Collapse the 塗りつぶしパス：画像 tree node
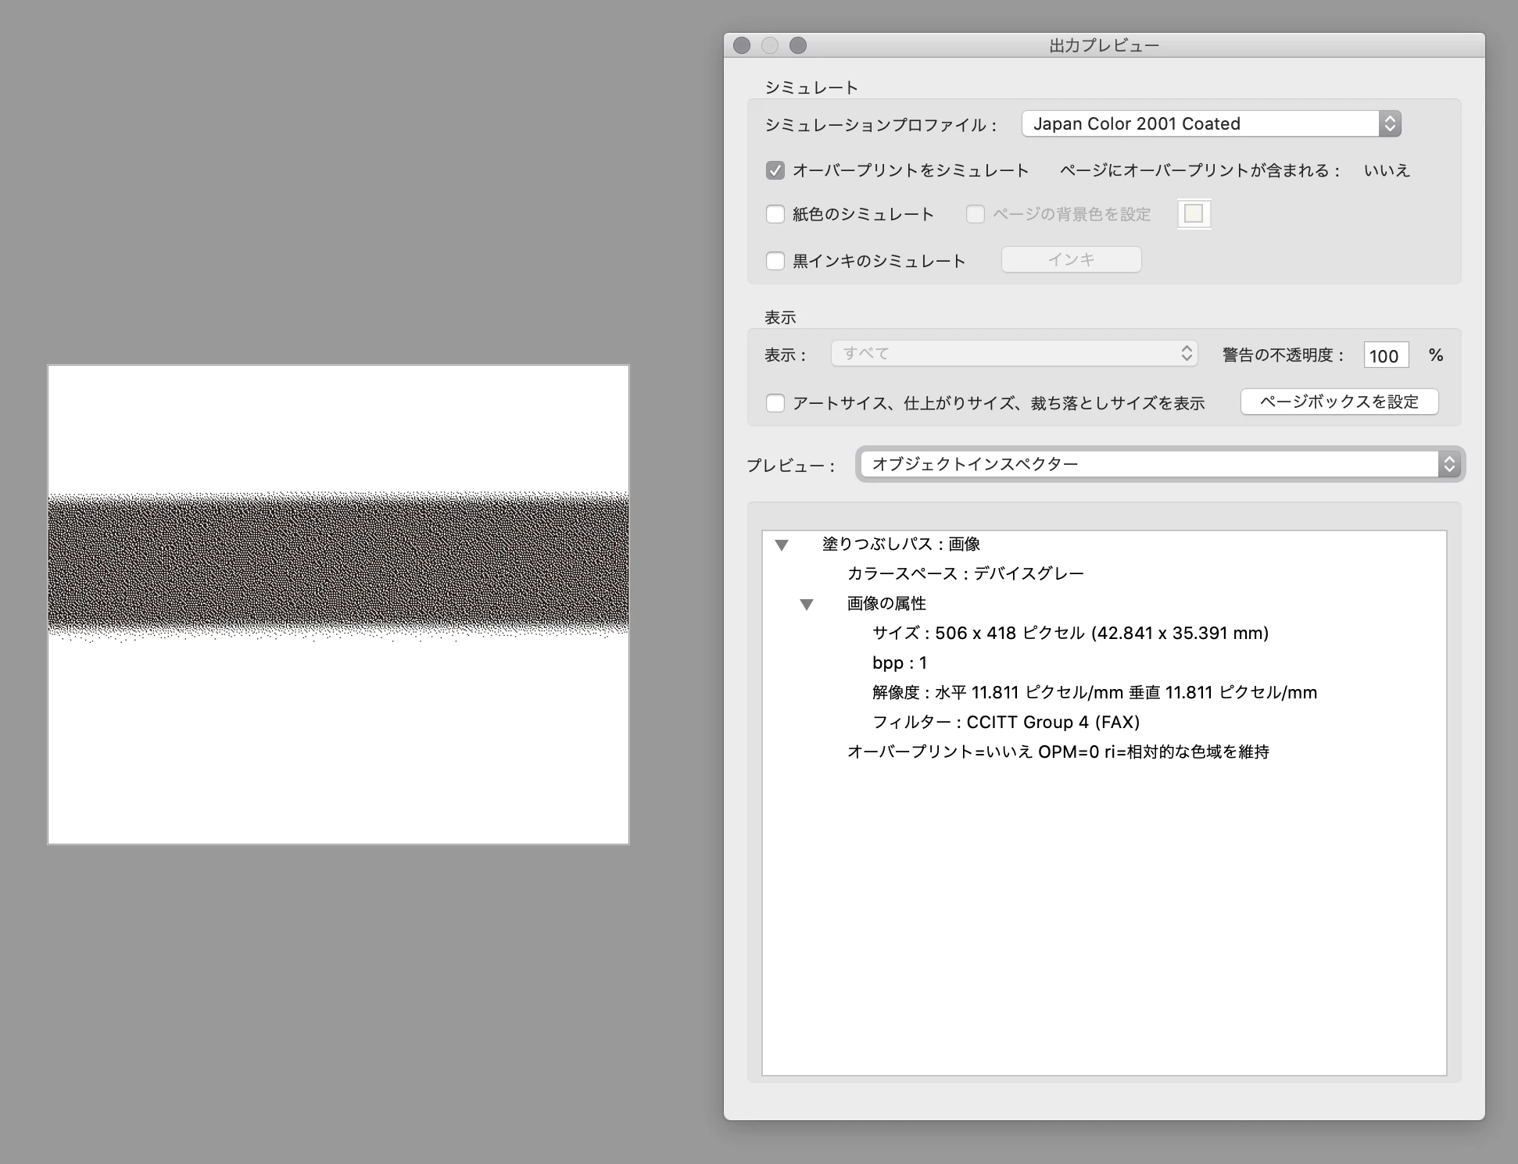Screen dimensions: 1518x1164 point(782,545)
